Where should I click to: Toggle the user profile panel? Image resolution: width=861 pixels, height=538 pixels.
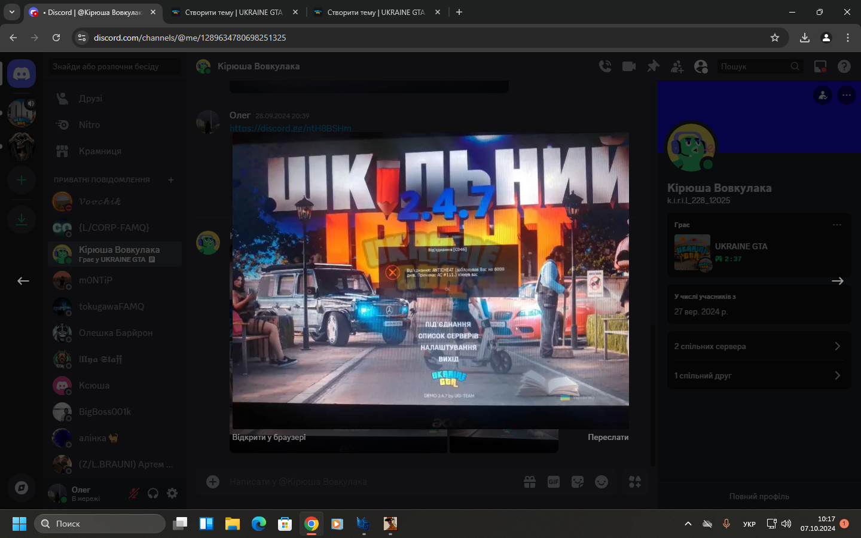(x=701, y=66)
